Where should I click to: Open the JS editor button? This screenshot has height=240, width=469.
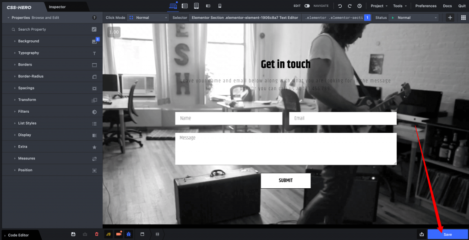tap(108, 234)
